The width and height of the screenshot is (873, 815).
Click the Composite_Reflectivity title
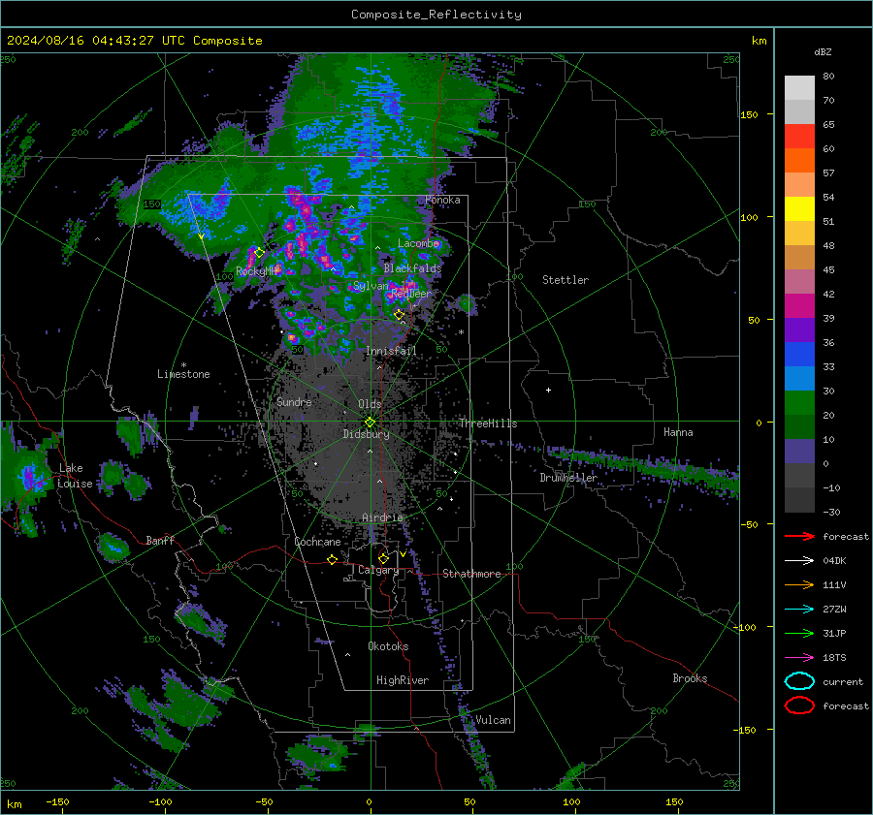436,15
